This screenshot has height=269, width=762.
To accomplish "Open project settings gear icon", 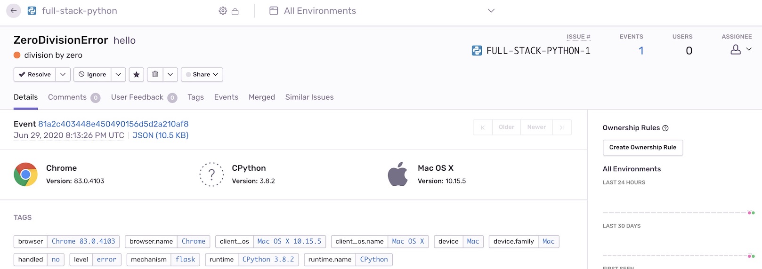I will coord(223,11).
